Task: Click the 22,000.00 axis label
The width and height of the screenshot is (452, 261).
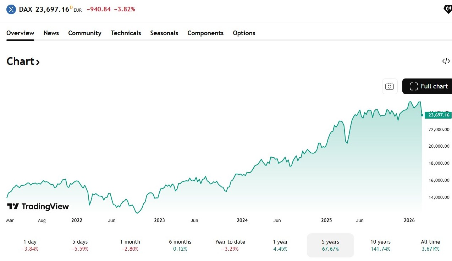Action: (x=439, y=129)
